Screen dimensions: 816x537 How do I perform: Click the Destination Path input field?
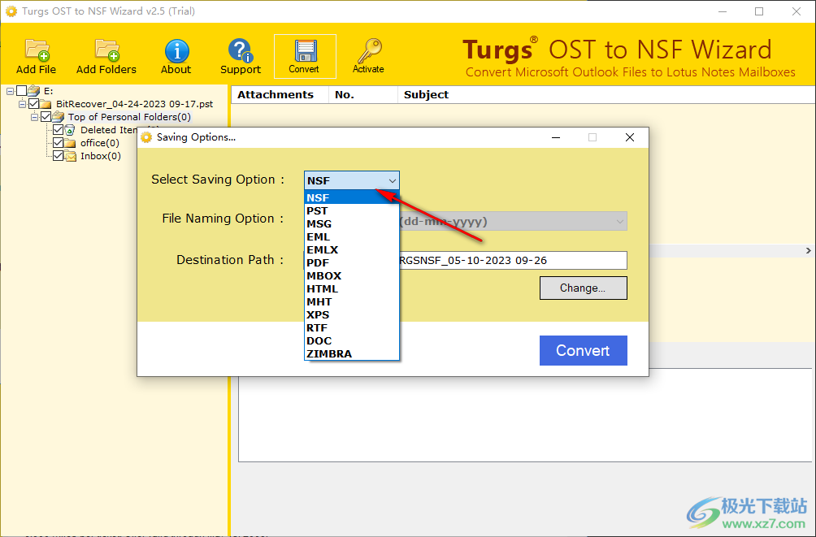click(x=513, y=261)
